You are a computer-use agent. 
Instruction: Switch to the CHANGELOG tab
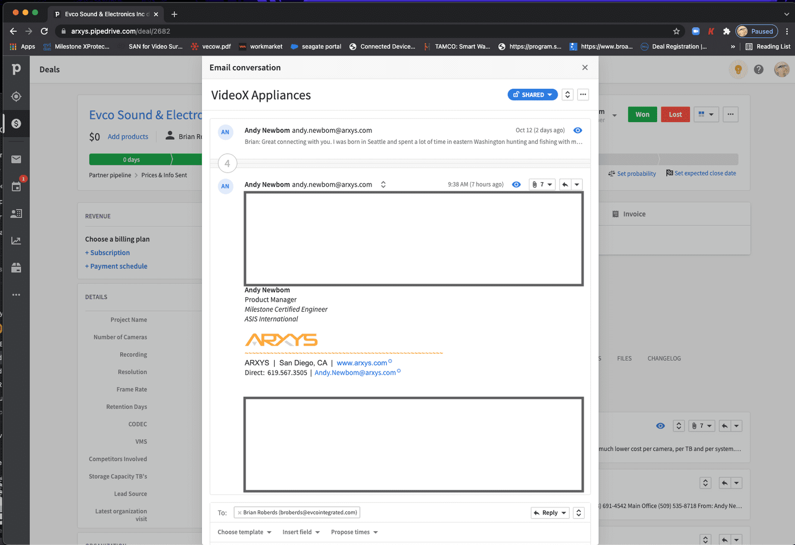[664, 358]
